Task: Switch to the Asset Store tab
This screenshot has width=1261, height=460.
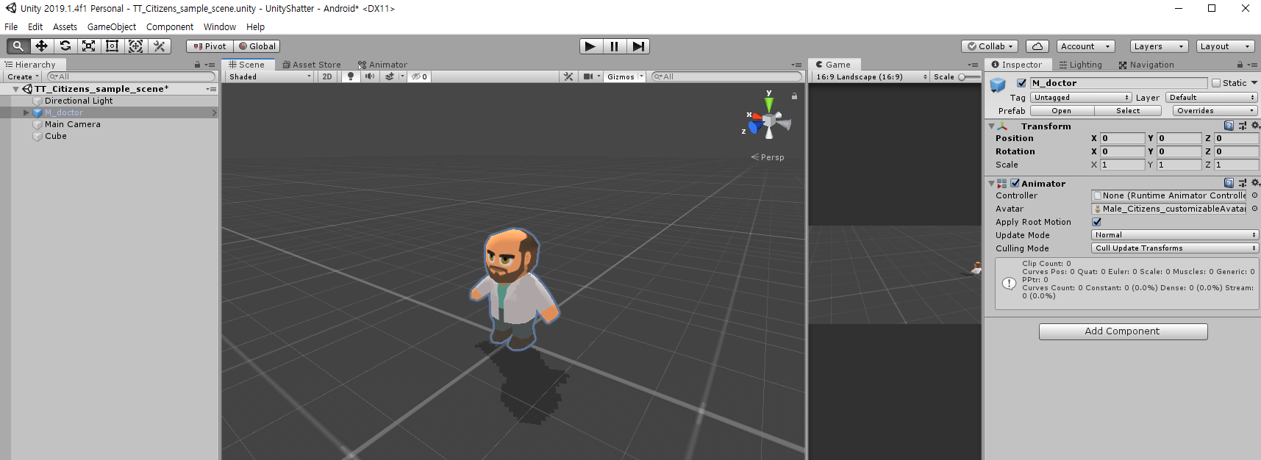Action: tap(312, 65)
